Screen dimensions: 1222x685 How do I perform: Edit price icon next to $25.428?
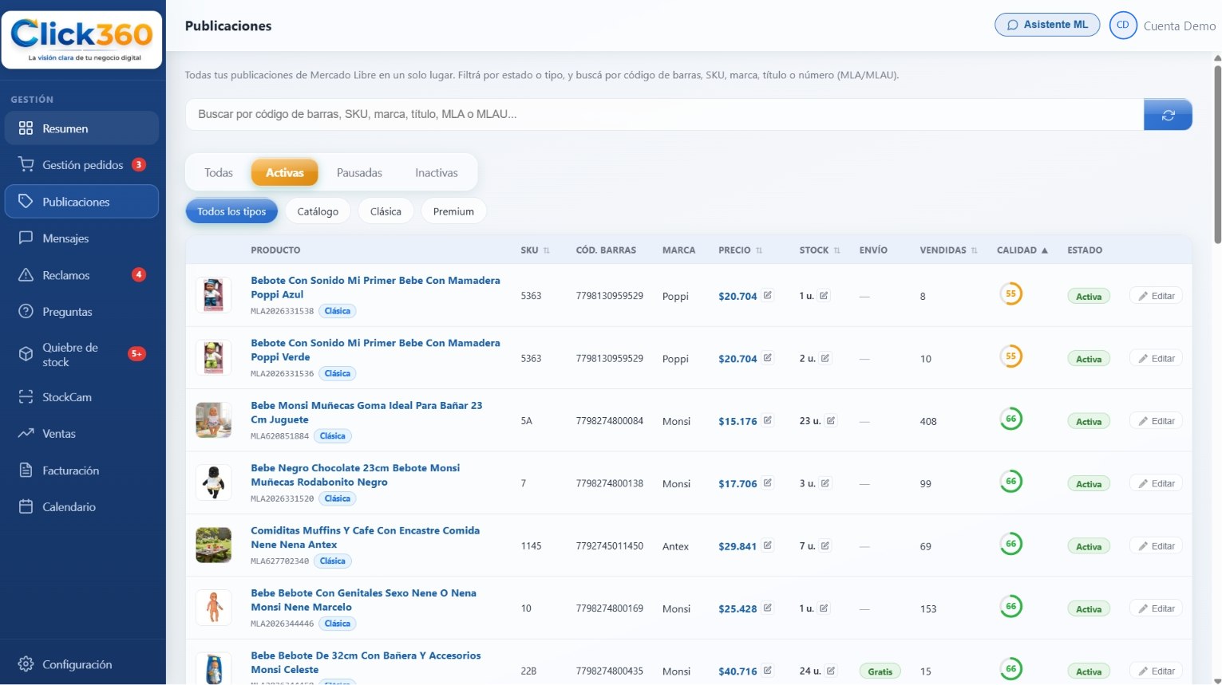point(767,608)
